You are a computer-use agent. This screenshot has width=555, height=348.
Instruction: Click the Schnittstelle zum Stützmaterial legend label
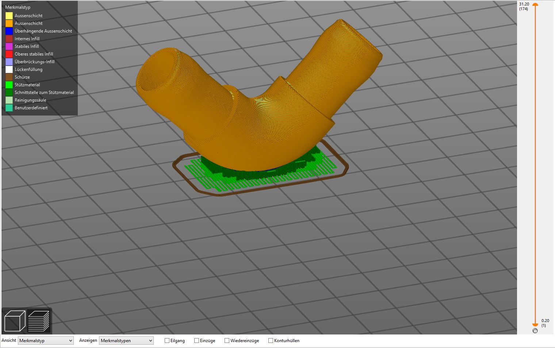coord(44,92)
